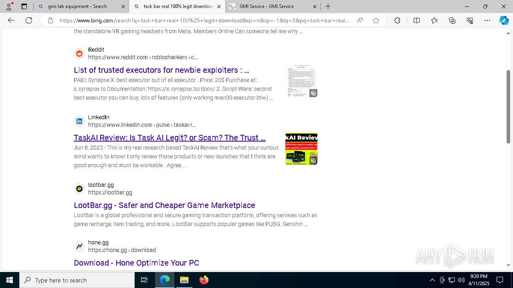Close the task bar real download tab
Image resolution: width=513 pixels, height=288 pixels.
tap(219, 6)
